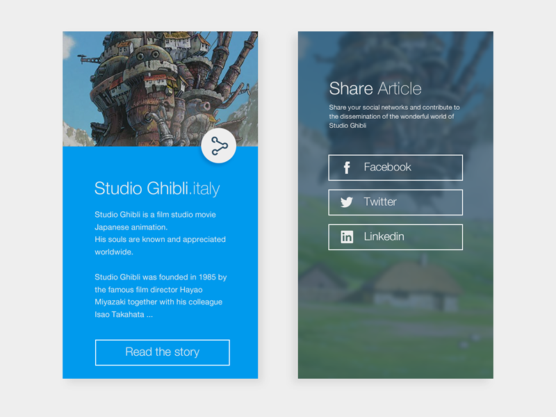Share article via the Facebook label
Screen dimensions: 556x417
tap(387, 167)
